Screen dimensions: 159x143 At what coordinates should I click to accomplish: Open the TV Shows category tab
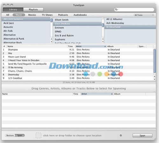[x=47, y=15]
